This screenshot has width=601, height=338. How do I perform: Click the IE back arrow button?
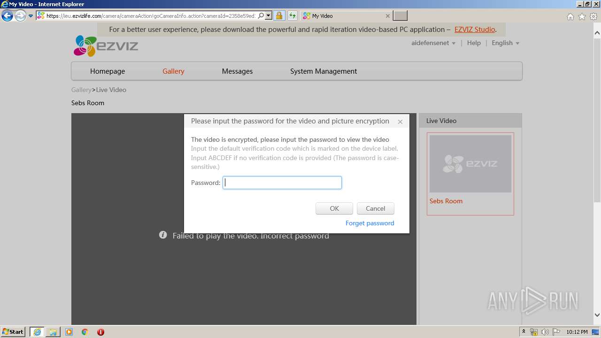click(7, 16)
